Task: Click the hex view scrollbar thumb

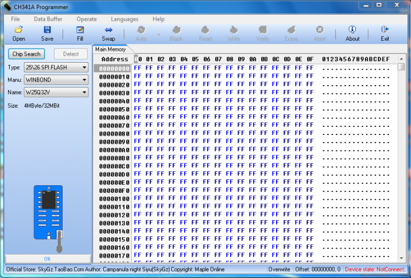Action: coord(401,67)
